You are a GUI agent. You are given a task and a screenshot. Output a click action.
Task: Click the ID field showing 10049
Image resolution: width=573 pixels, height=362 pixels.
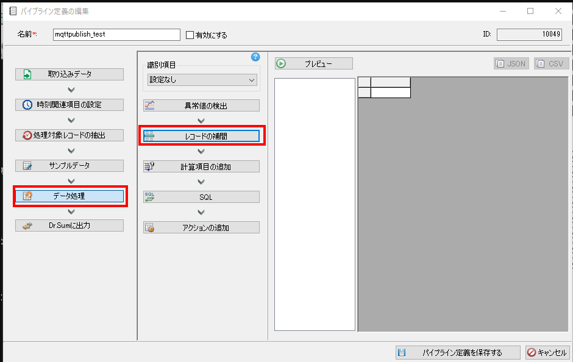pos(529,34)
